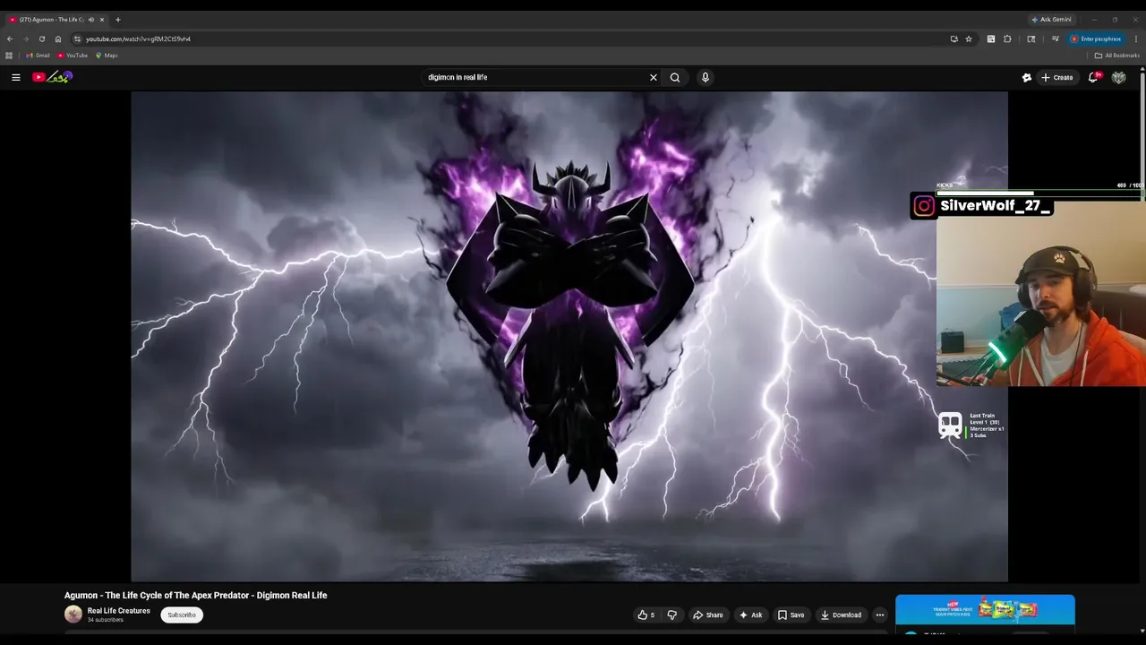Open the Gmail bookmark

click(38, 56)
